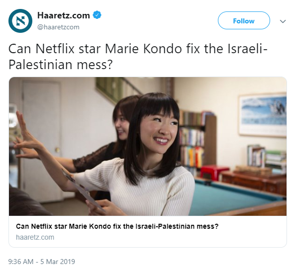Open the bold article headline in card
This screenshot has height=268, width=292.
tap(117, 226)
